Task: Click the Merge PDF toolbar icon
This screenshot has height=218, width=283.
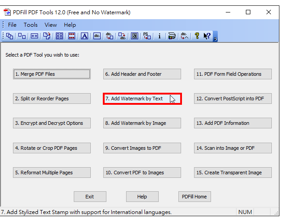Action: click(x=9, y=36)
